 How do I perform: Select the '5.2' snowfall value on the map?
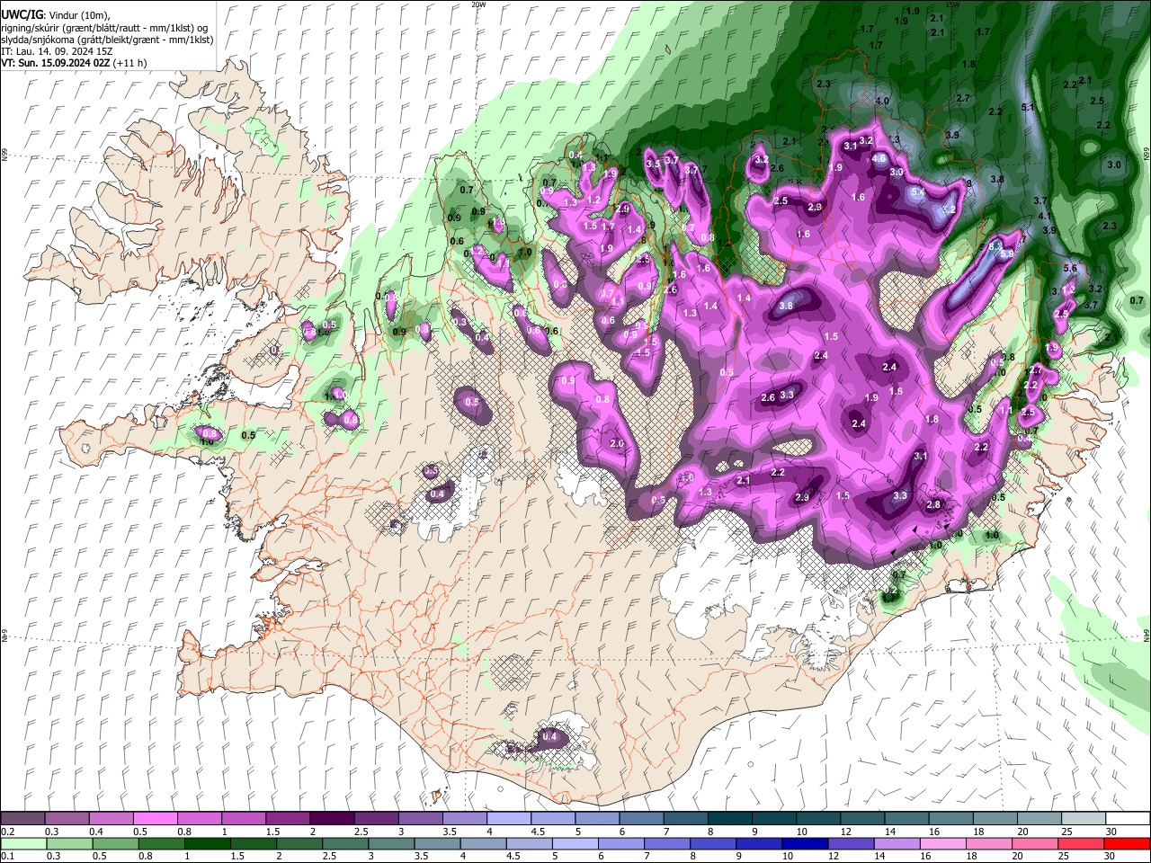tap(948, 209)
